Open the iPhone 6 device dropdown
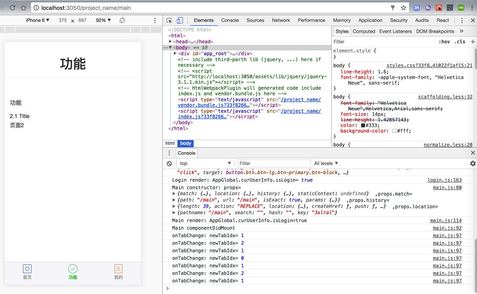 tap(38, 20)
